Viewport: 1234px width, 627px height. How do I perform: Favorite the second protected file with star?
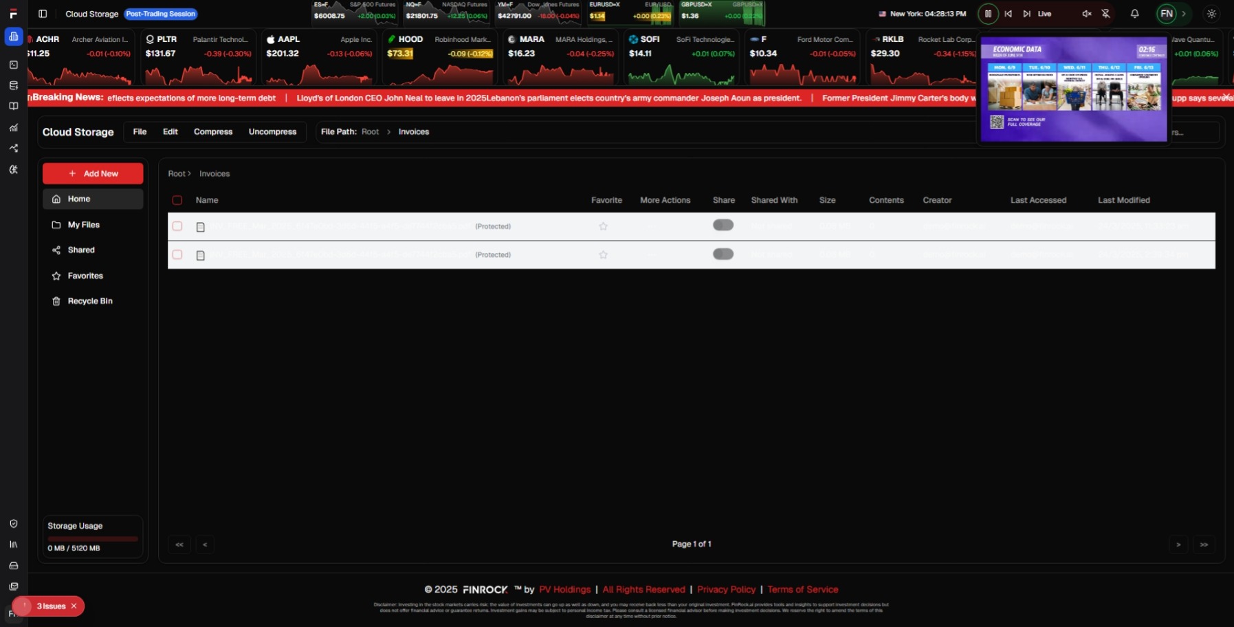click(603, 254)
